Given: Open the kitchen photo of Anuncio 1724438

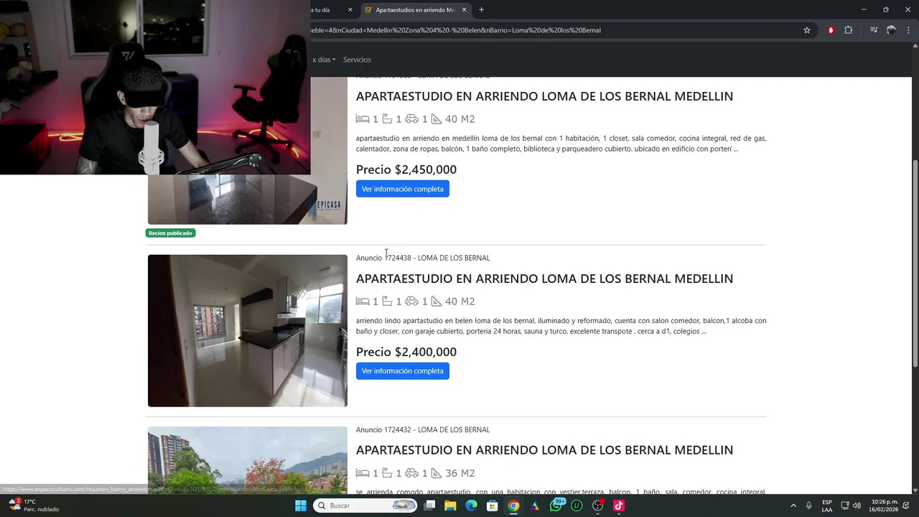Looking at the screenshot, I should coord(248,331).
